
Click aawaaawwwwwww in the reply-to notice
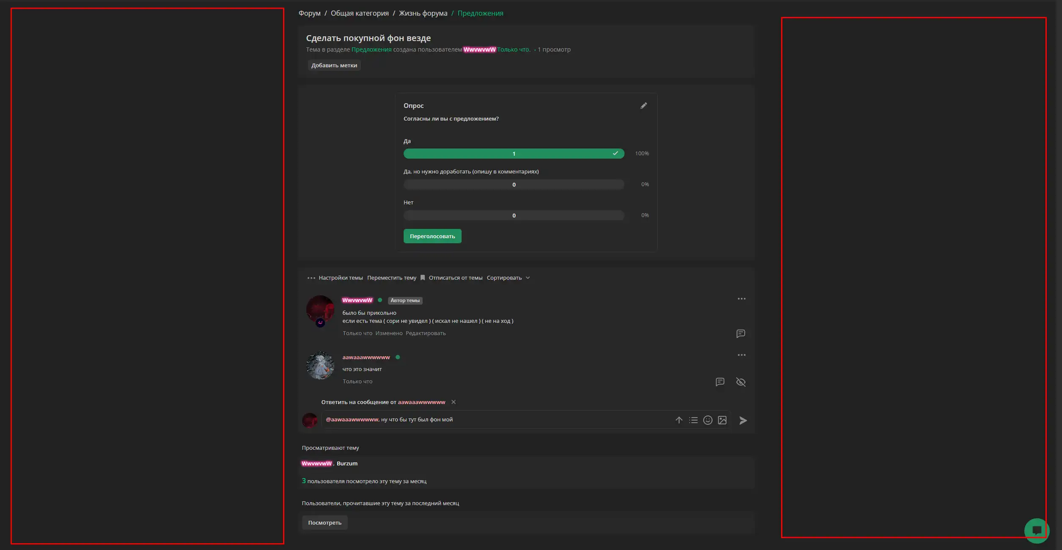coord(421,402)
